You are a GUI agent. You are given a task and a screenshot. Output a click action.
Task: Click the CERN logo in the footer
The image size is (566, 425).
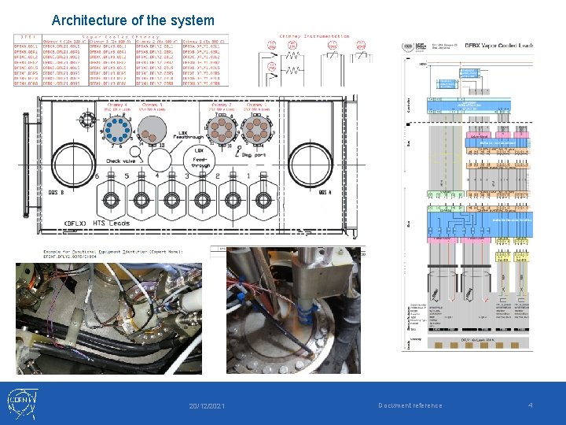click(22, 403)
